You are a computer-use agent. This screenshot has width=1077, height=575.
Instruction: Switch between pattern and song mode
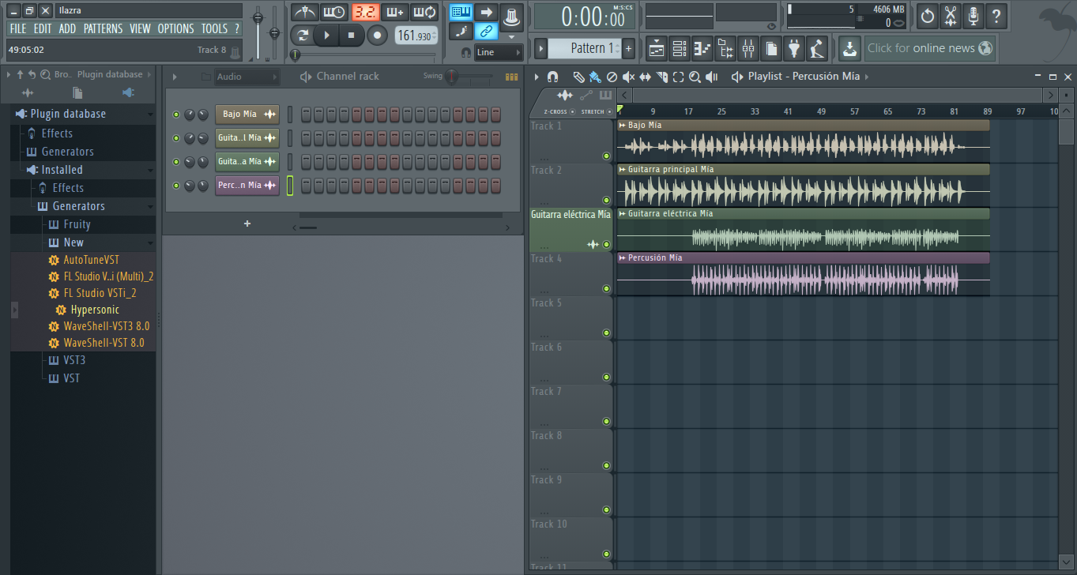[x=303, y=35]
